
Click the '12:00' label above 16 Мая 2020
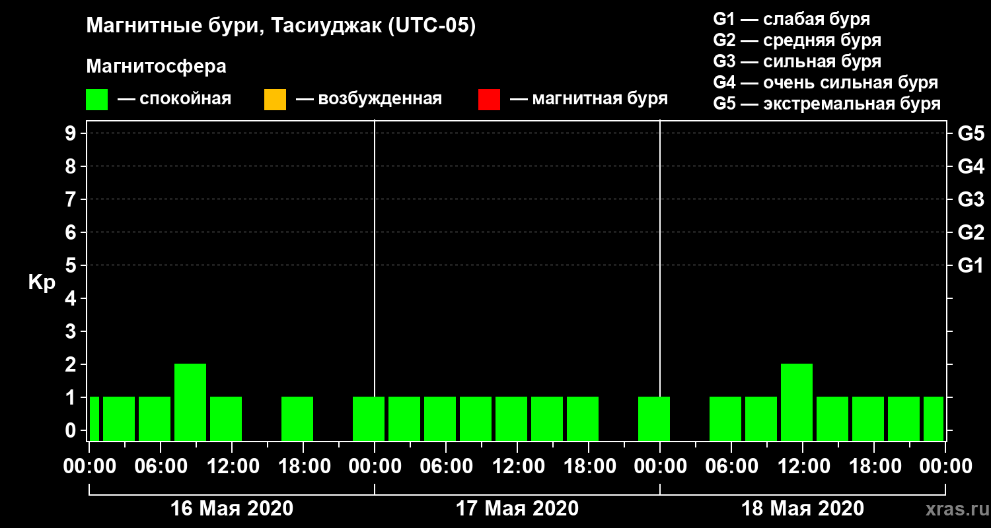[x=232, y=466]
